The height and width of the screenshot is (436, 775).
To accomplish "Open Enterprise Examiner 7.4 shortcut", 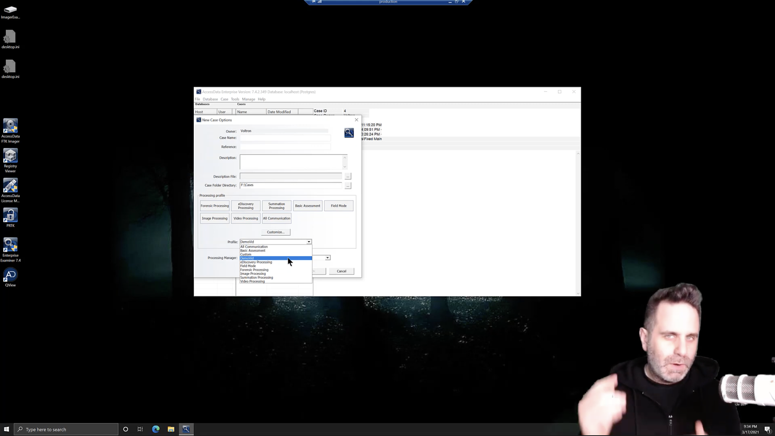I will click(x=10, y=245).
